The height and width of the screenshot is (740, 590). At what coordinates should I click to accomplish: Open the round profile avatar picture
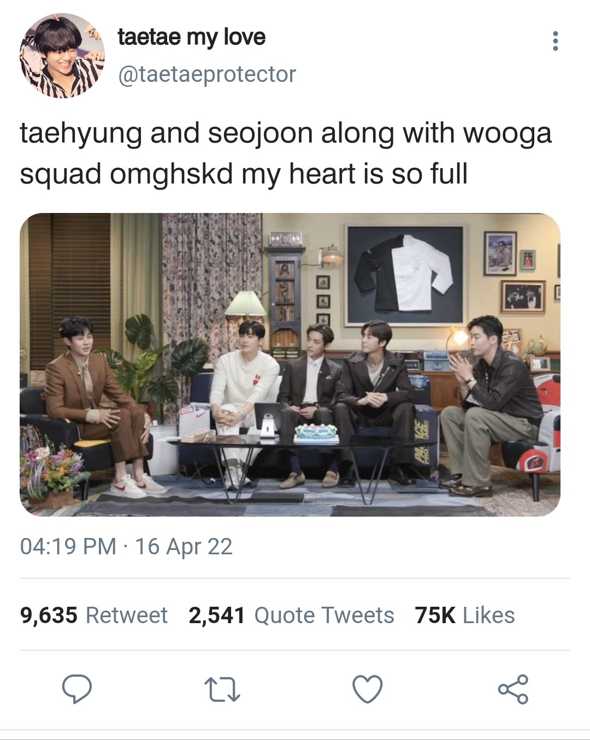click(x=62, y=56)
